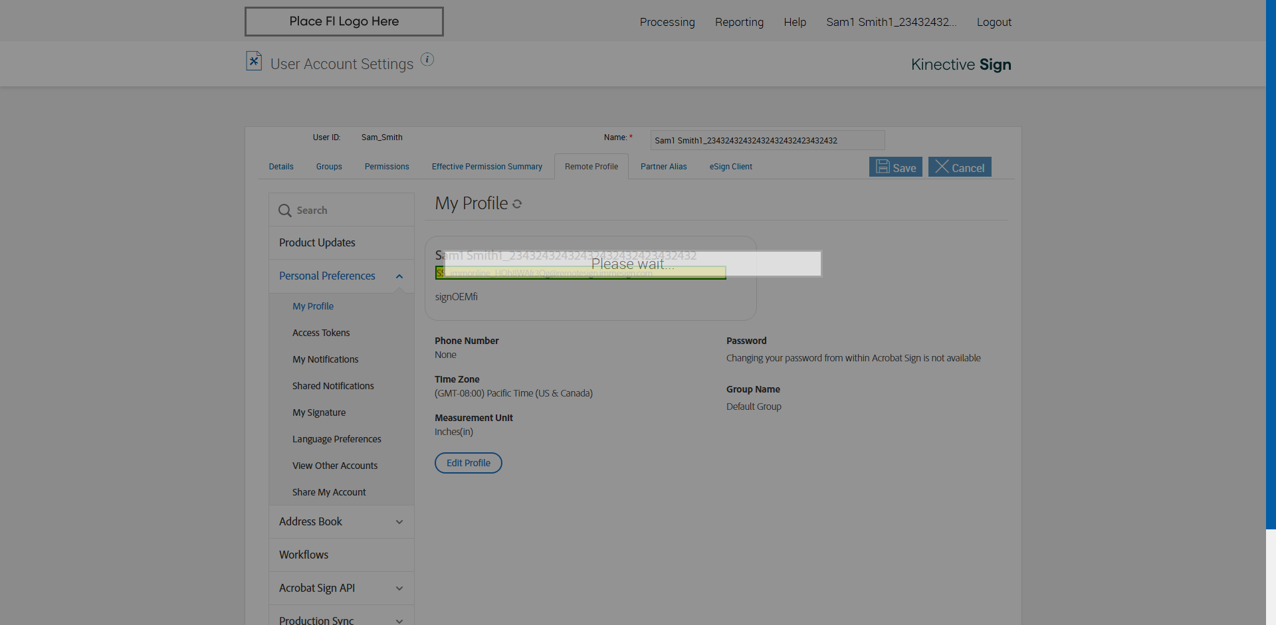Screen dimensions: 1276x625
Task: Expand the Production Sync section chevron
Action: (x=399, y=621)
